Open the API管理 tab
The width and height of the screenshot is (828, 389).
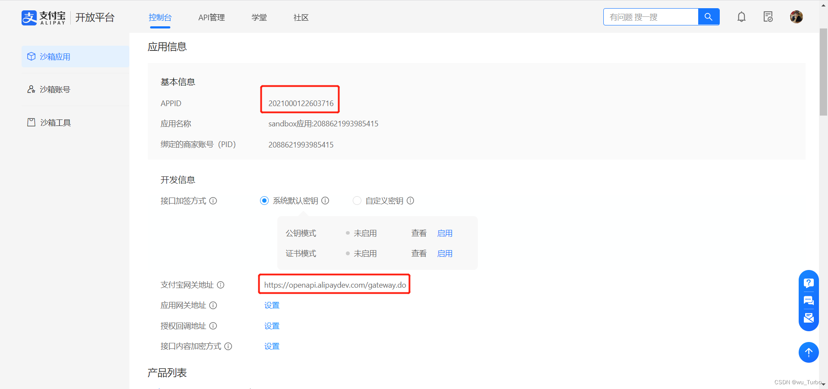click(211, 17)
